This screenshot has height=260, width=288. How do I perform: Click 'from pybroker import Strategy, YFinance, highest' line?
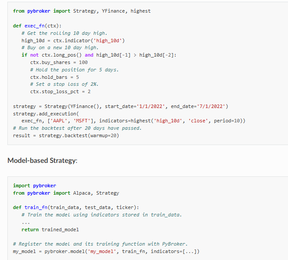[x=82, y=11]
